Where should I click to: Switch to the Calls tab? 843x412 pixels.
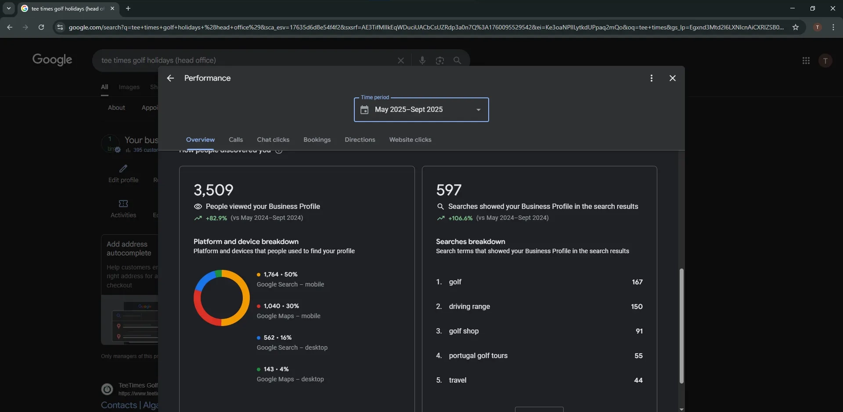236,140
